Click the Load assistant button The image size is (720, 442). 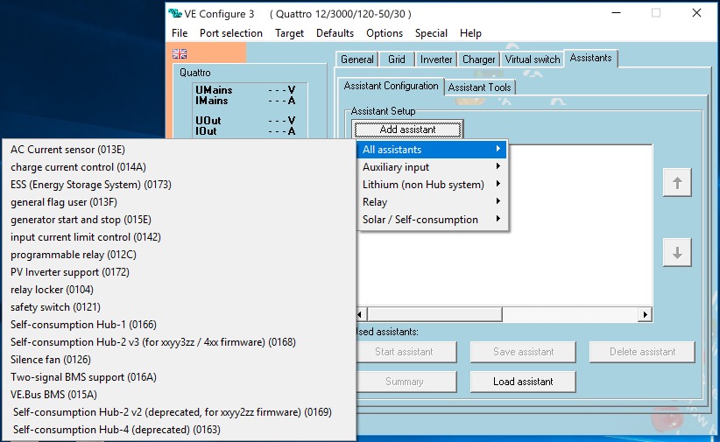pos(523,382)
